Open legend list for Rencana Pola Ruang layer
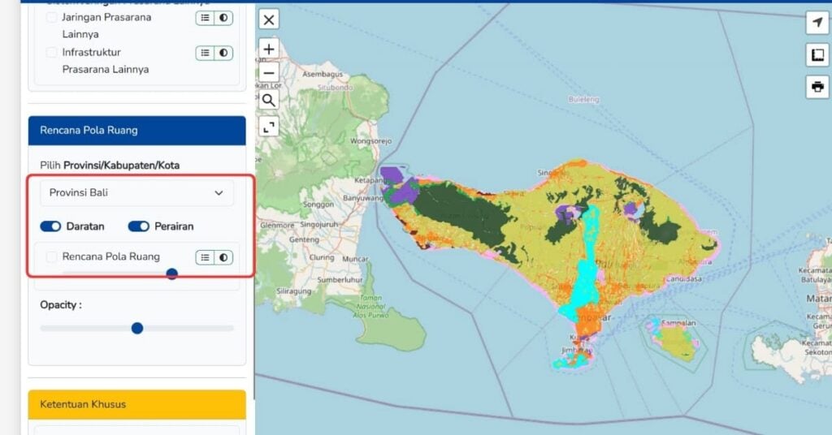 205,257
